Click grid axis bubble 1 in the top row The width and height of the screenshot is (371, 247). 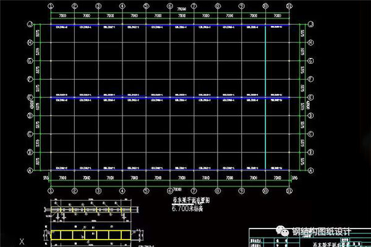click(x=50, y=6)
